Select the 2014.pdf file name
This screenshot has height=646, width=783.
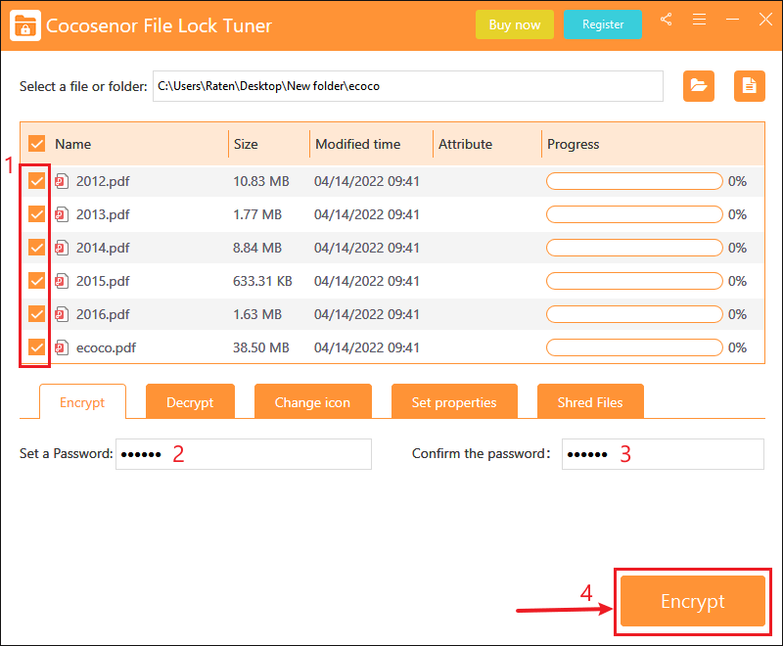tap(103, 248)
